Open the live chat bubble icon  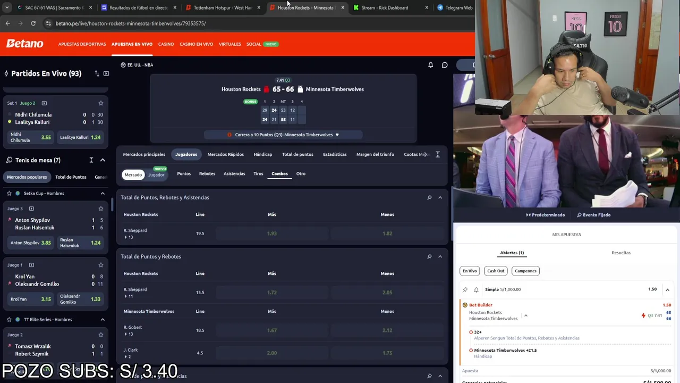coord(445,65)
